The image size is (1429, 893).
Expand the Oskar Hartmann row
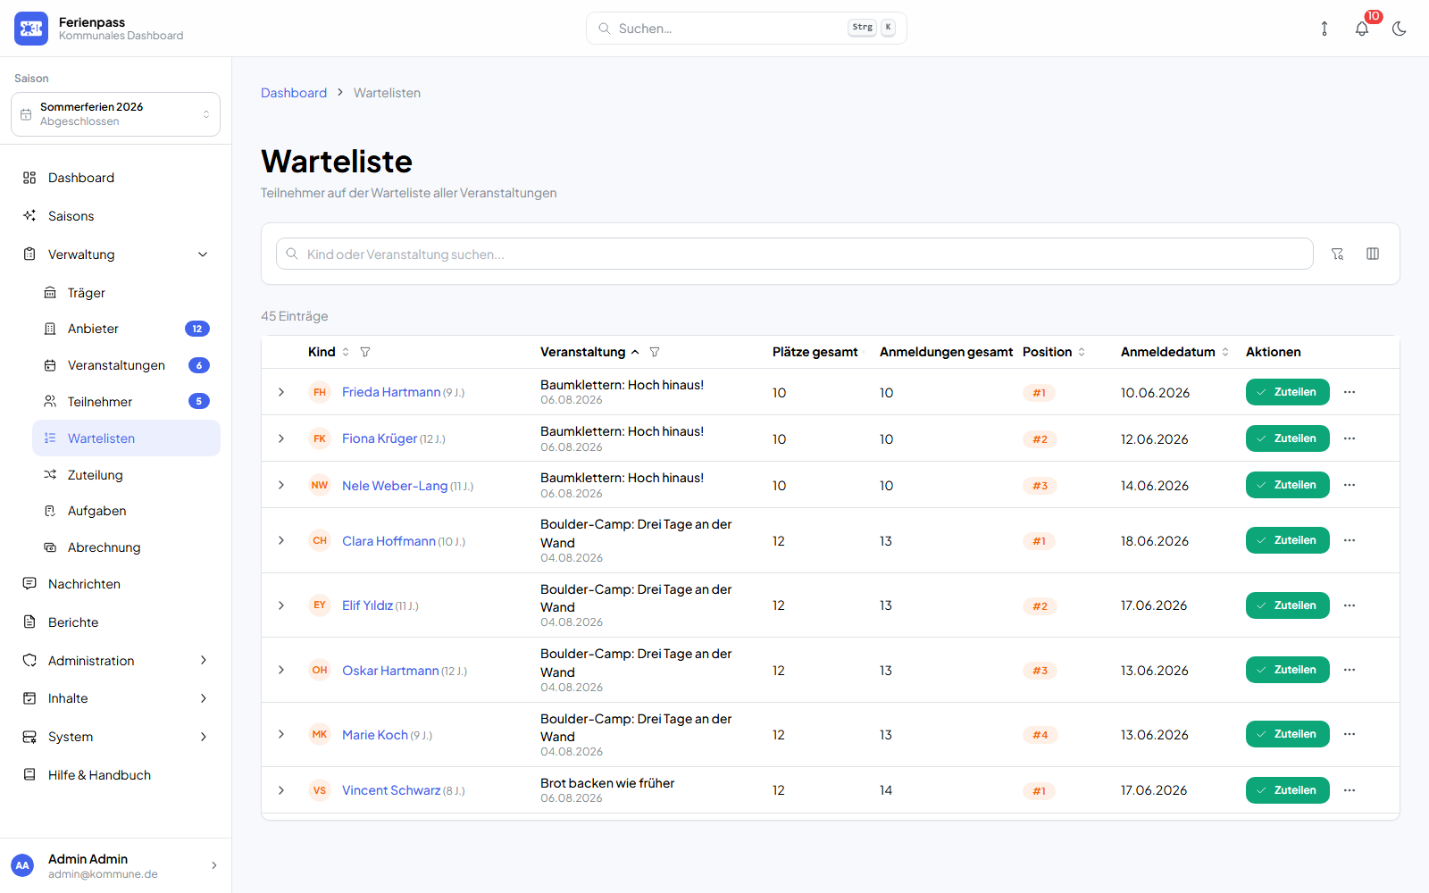click(281, 670)
